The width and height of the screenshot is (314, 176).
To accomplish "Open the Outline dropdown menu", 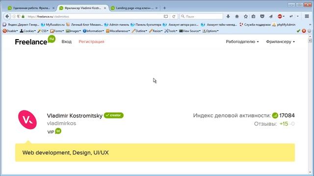I will tap(139, 31).
